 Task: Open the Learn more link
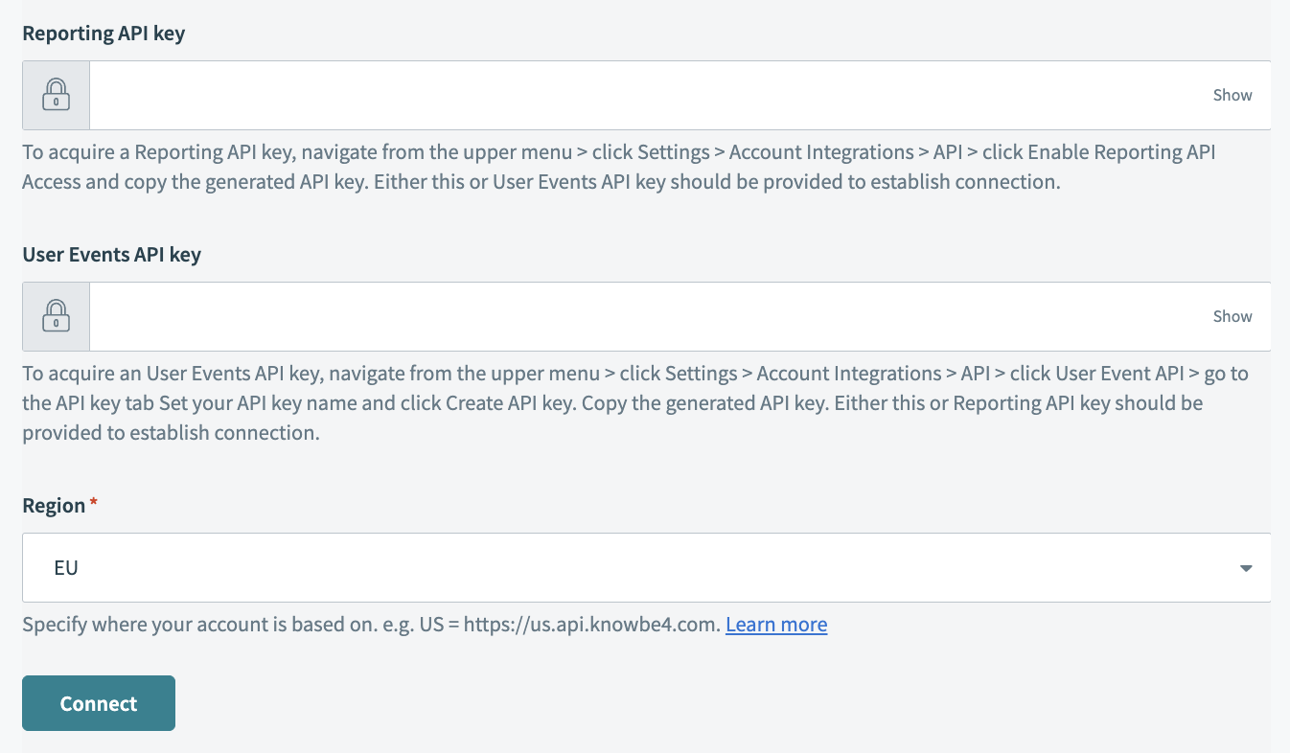click(x=775, y=625)
